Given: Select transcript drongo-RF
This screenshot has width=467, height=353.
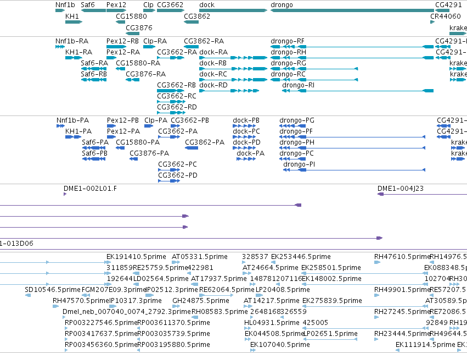Looking at the screenshot, I should coord(288,41).
